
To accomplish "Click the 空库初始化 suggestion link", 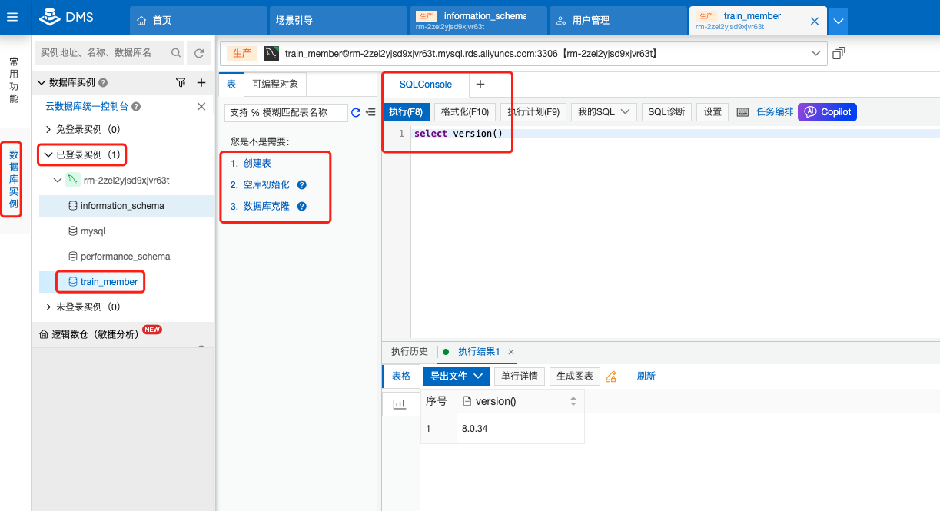I will pyautogui.click(x=266, y=185).
